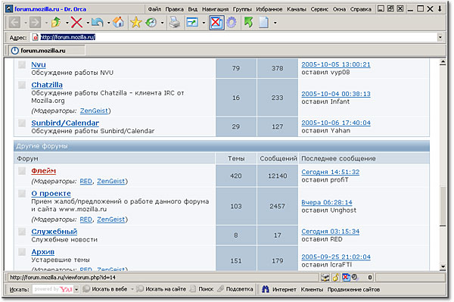Viewport: 454px width, 302px height.
Task: Expand the Forward button history dropdown
Action: tap(46, 23)
